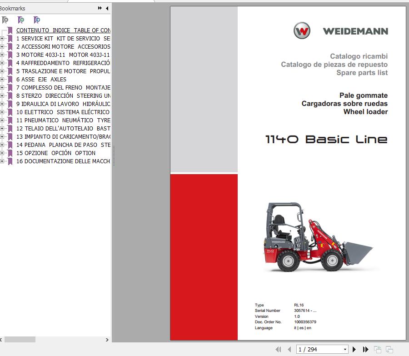Select bookmark 13 IMPIANTO DI CARICAMENTO

[x=63, y=136]
